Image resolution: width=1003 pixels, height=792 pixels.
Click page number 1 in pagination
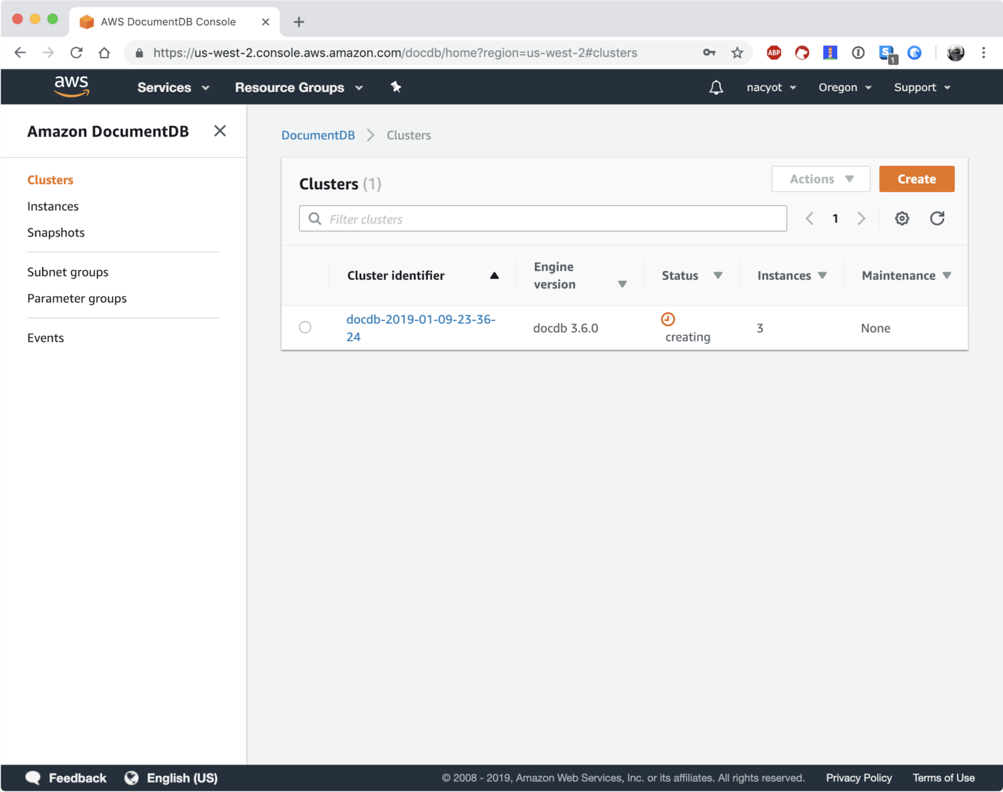pyautogui.click(x=835, y=218)
